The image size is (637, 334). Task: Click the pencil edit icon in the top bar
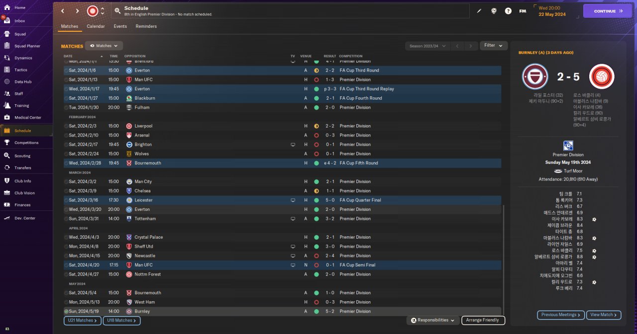click(x=479, y=11)
